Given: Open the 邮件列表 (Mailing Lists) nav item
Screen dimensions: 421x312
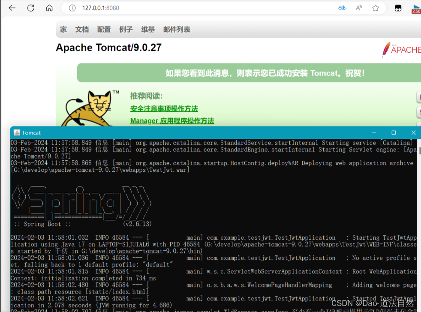Looking at the screenshot, I should point(177,29).
